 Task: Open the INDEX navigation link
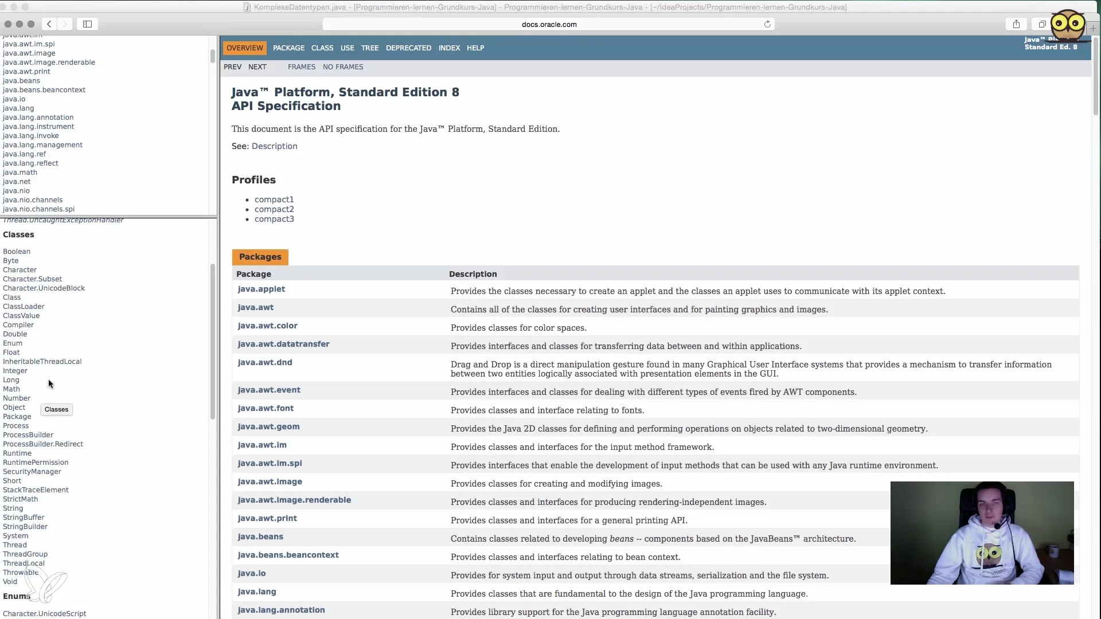[449, 48]
